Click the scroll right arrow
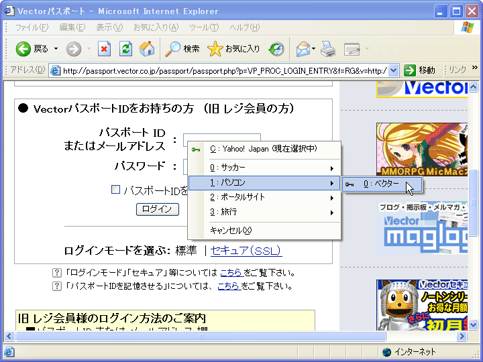This screenshot has width=483, height=362. 462,336
